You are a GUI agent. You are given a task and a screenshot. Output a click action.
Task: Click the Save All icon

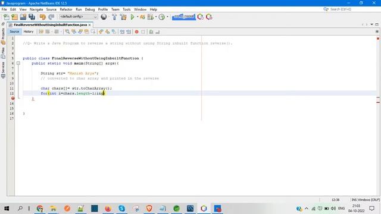click(x=32, y=17)
